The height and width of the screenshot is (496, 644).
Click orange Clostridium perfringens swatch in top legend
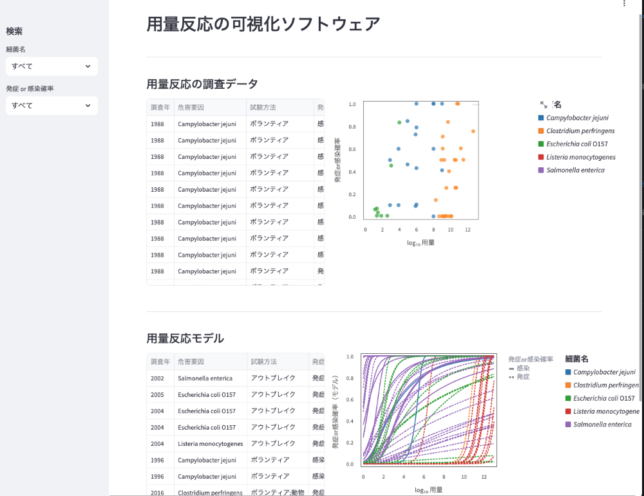click(541, 131)
